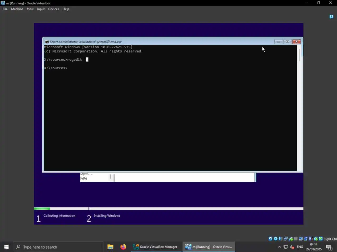The height and width of the screenshot is (252, 337).
Task: Click the keyboard capture status icon
Action: point(321,239)
